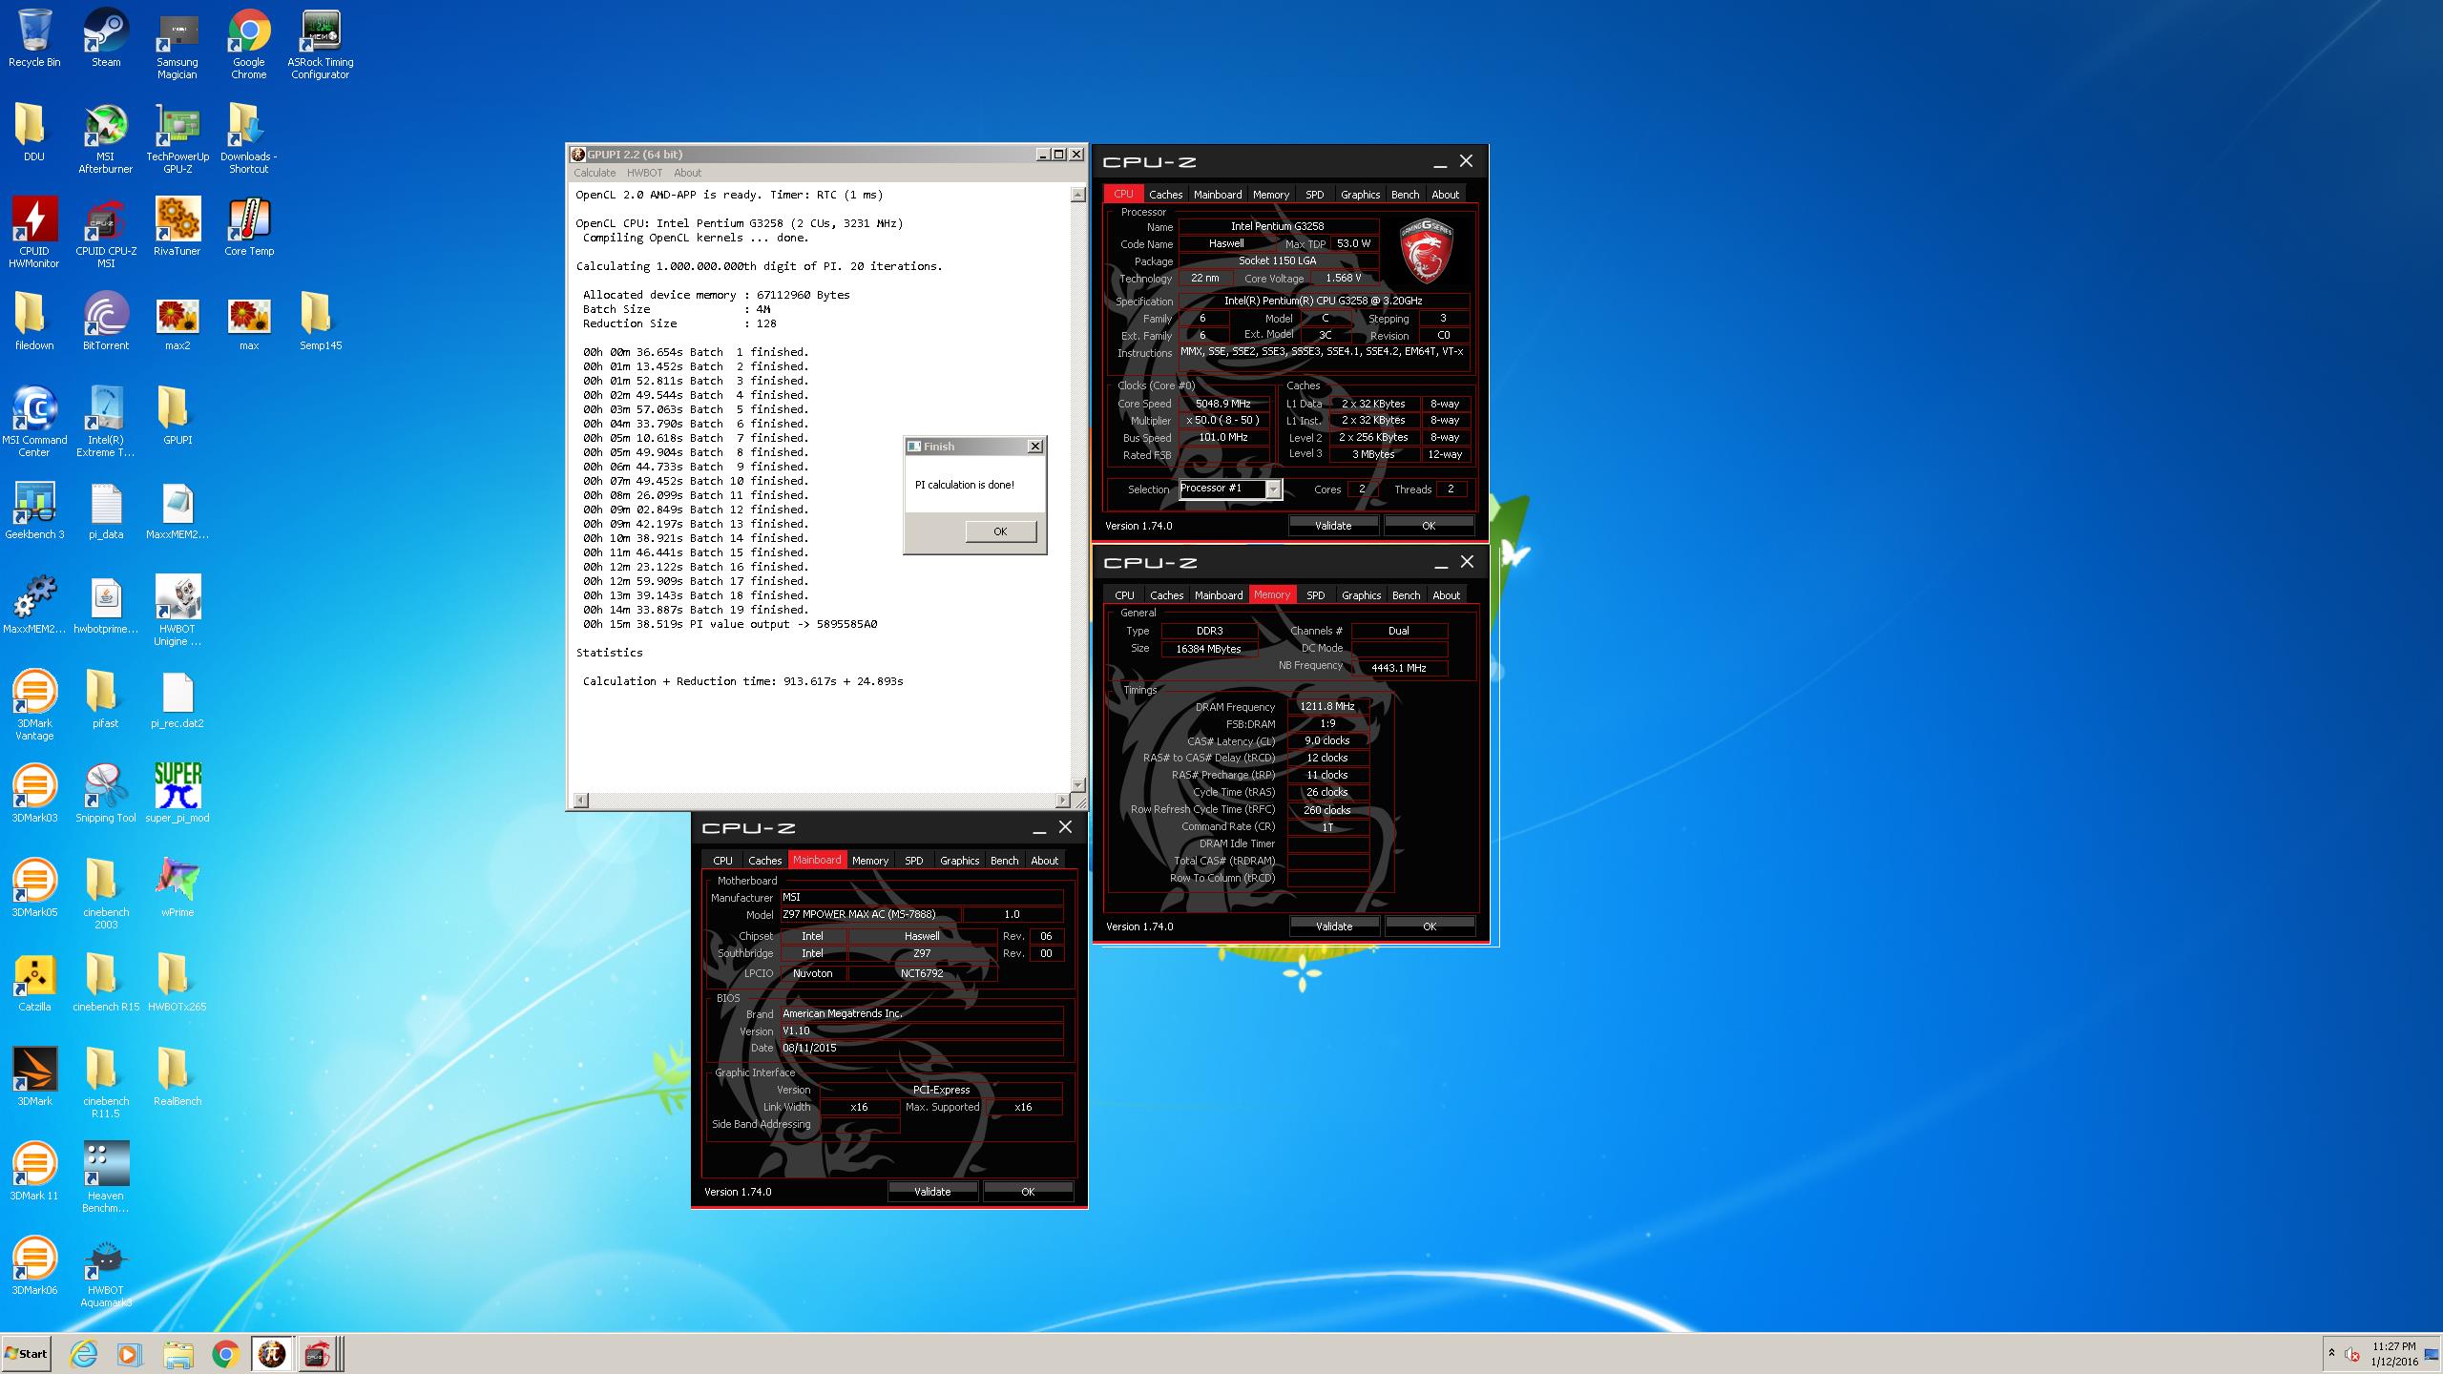This screenshot has height=1374, width=2443.
Task: Click GPUPI vertical scrollbar up arrow
Action: pyautogui.click(x=1078, y=195)
